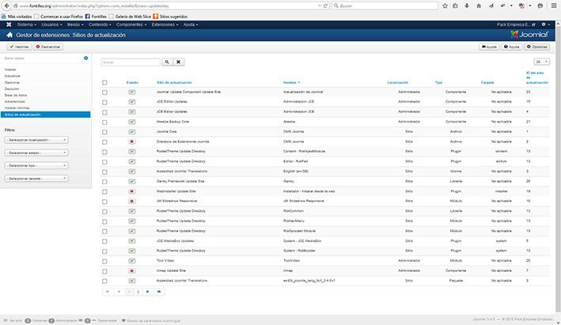Image resolution: width=561 pixels, height=325 pixels.
Task: Open Seleccionar estado filter dropdown
Action: (36, 153)
